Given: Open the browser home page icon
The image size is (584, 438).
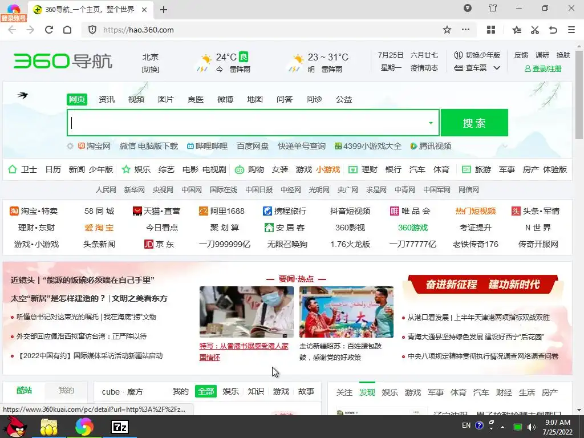Looking at the screenshot, I should pyautogui.click(x=67, y=30).
